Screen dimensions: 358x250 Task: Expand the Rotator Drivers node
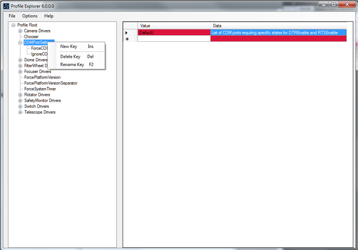[20, 95]
